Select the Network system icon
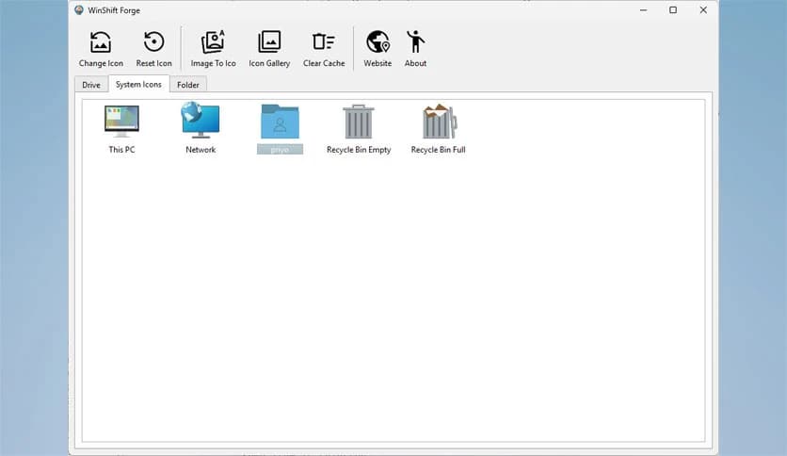This screenshot has width=787, height=456. (201, 128)
